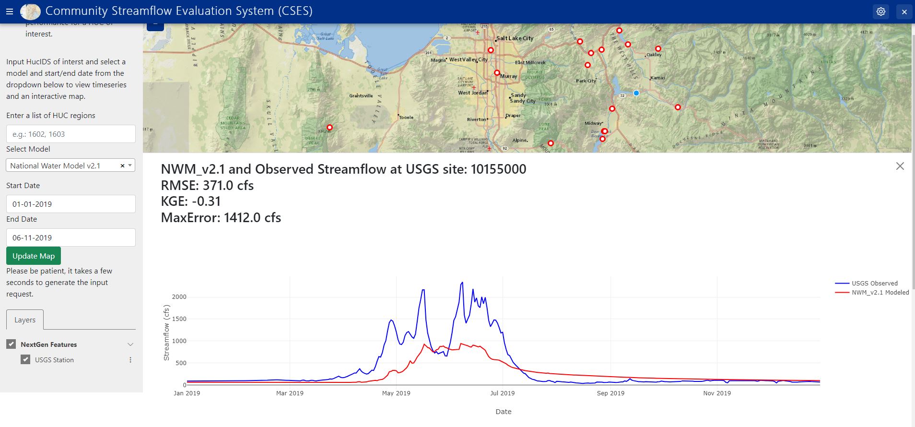Click the '2000' y-axis tick label
Image resolution: width=915 pixels, height=427 pixels.
click(179, 297)
